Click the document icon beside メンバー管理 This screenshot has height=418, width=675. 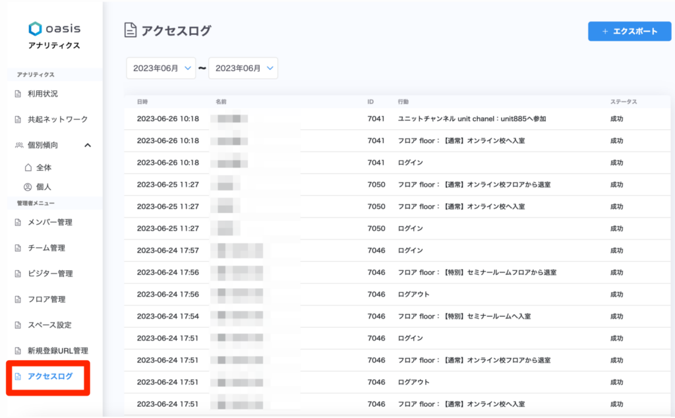18,223
